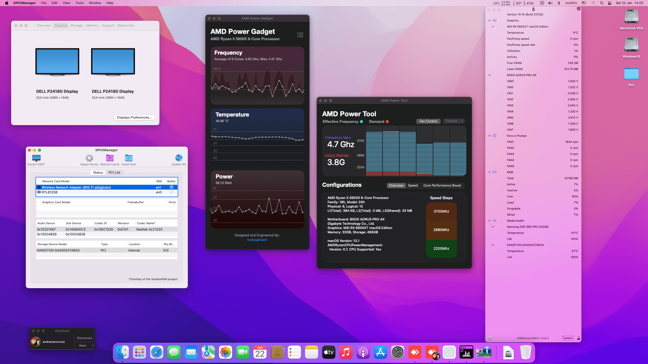The image size is (648, 364).
Task: Open Launchpad from the Dock
Action: pos(139,352)
